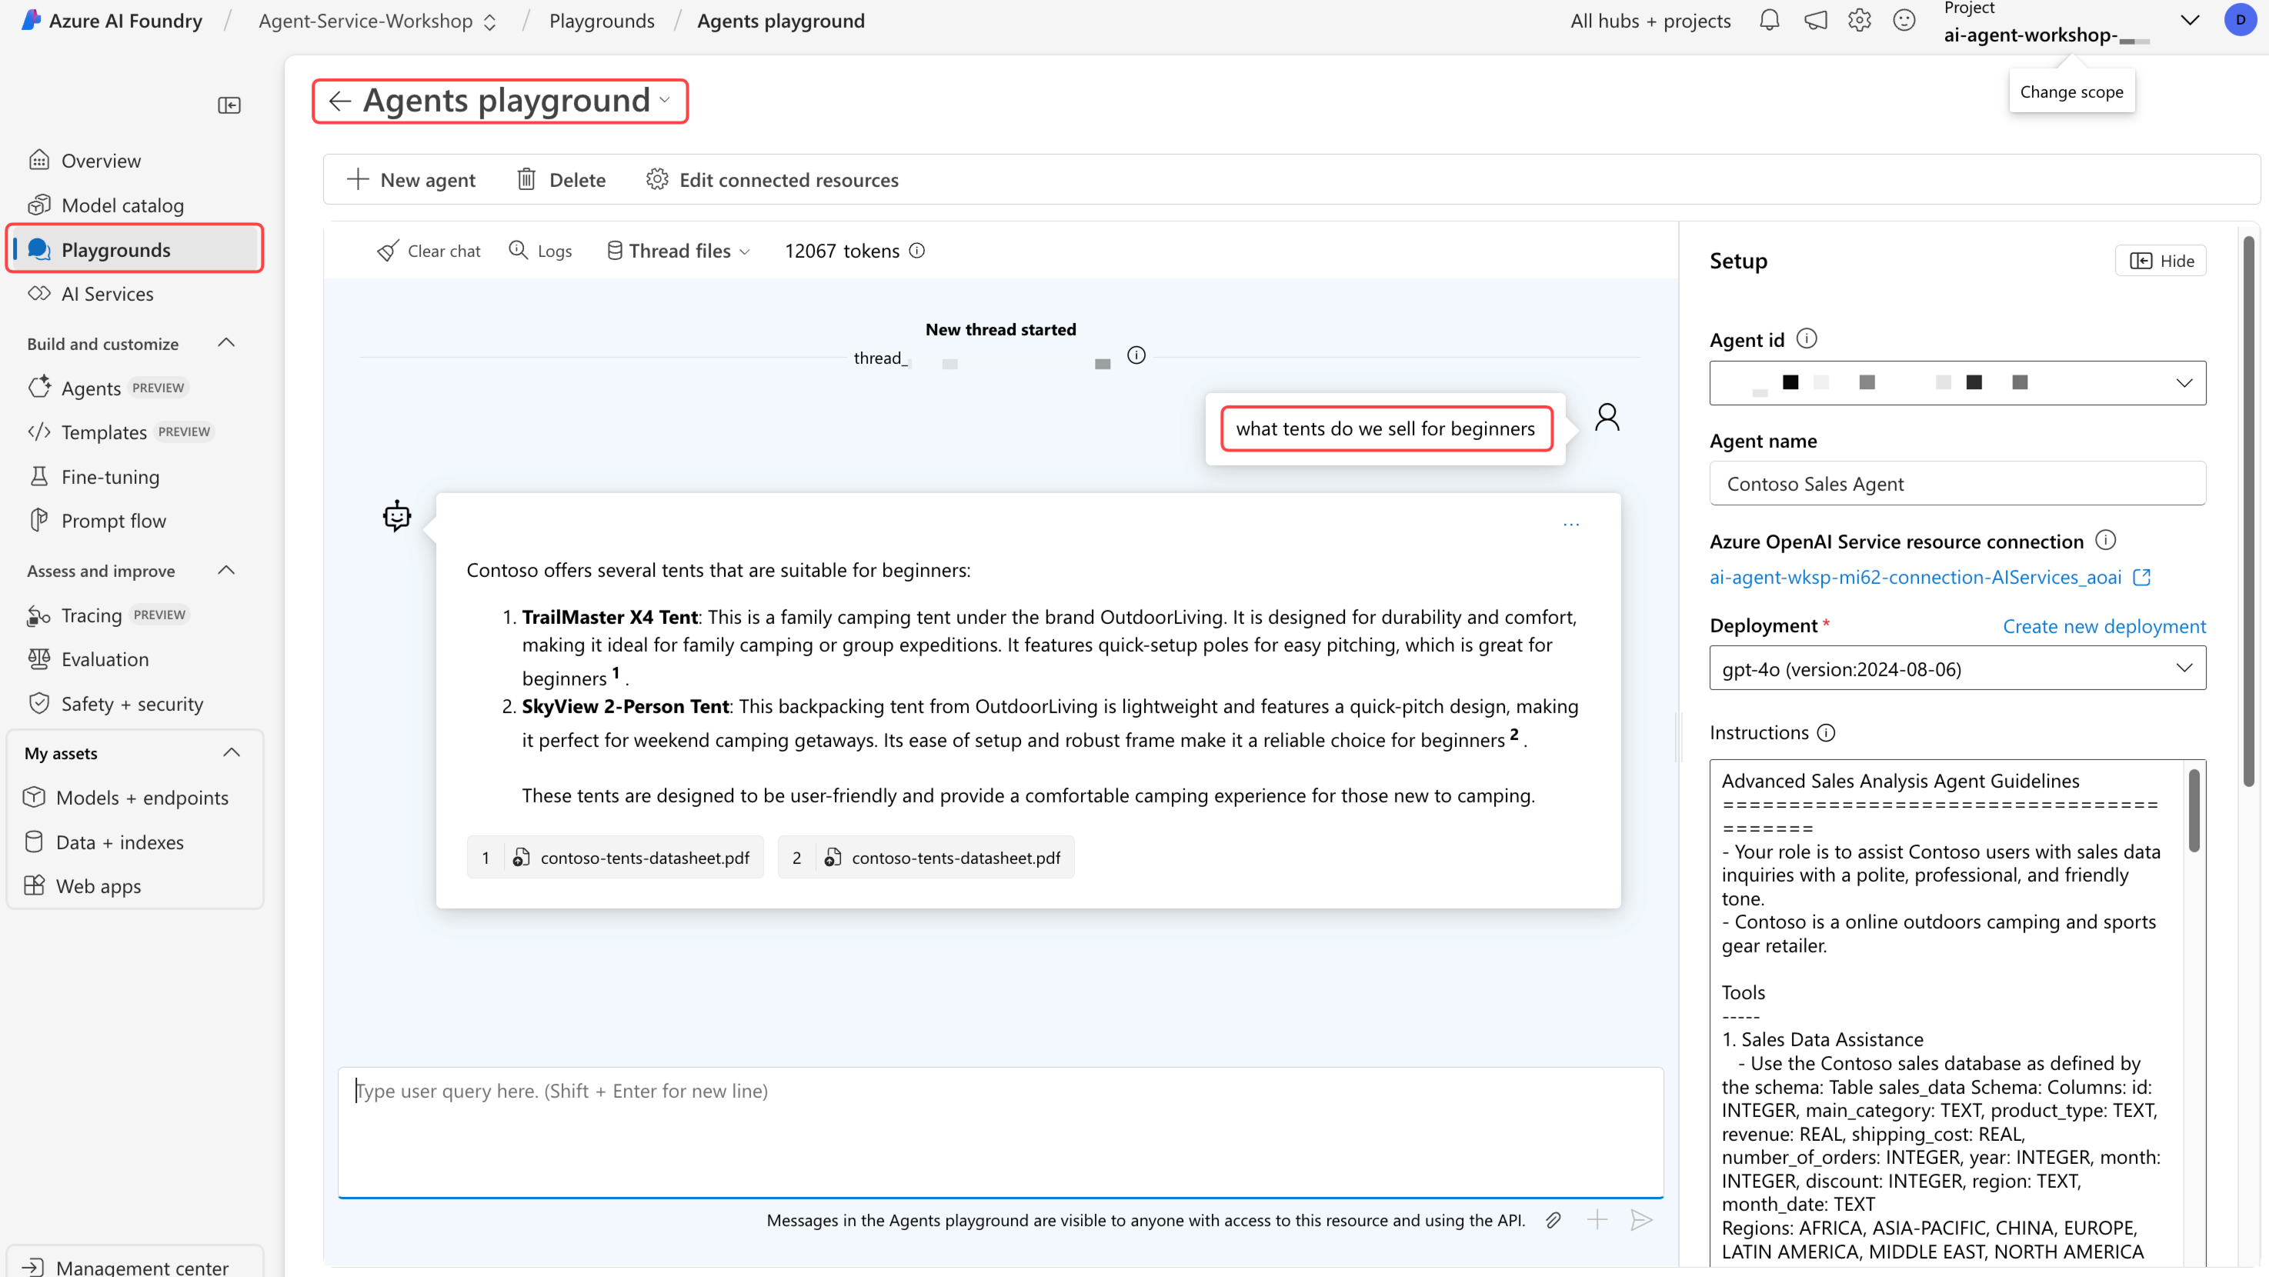Collapse the My assets section
Viewport: 2269px width, 1277px height.
coord(232,752)
